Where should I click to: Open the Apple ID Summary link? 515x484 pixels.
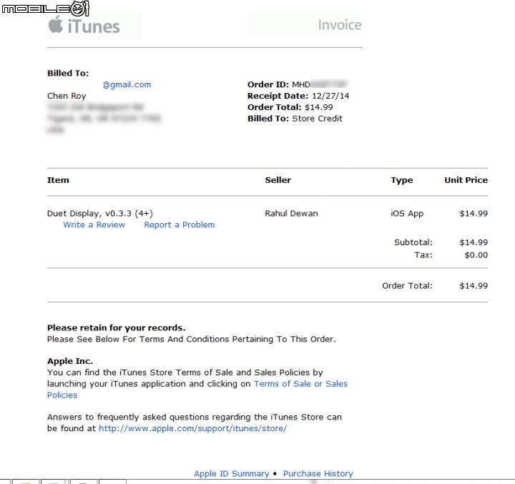point(232,473)
